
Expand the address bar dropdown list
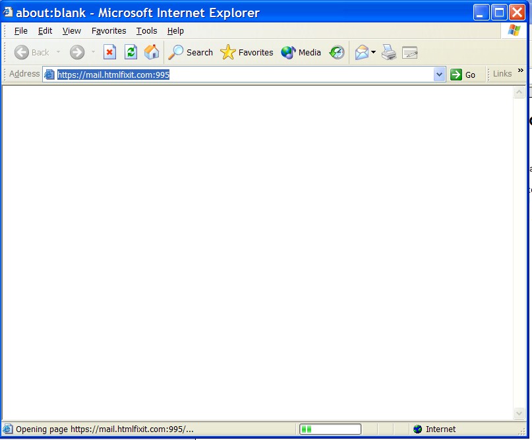point(439,75)
